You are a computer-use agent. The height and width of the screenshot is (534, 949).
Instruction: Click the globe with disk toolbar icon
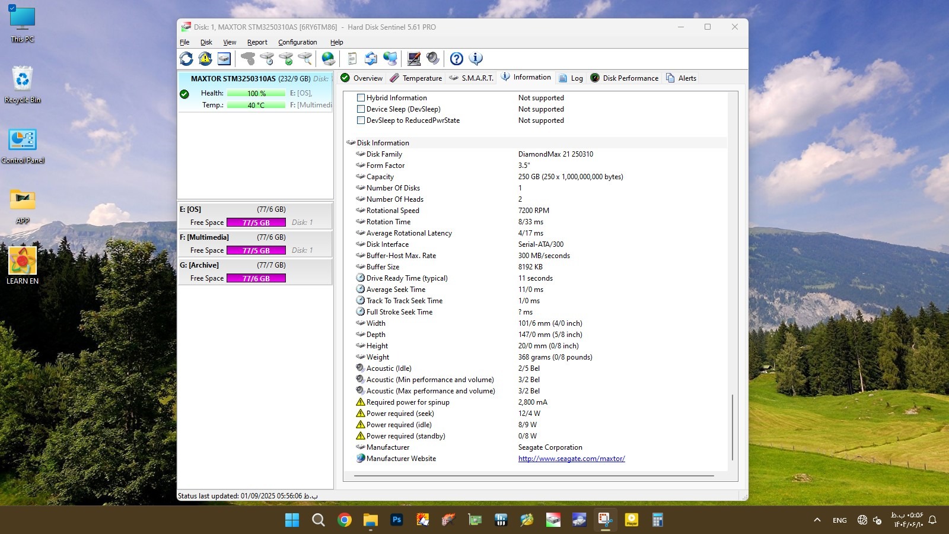[328, 58]
